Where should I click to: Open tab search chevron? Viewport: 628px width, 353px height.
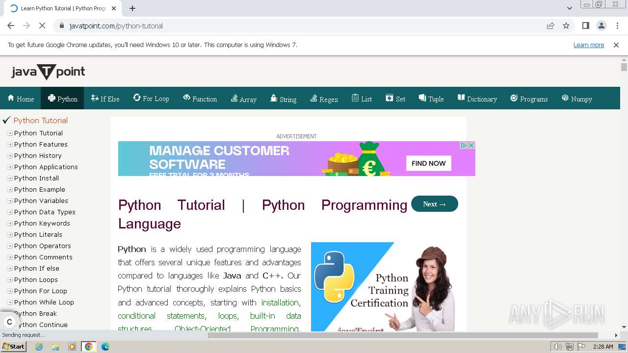coord(569,8)
